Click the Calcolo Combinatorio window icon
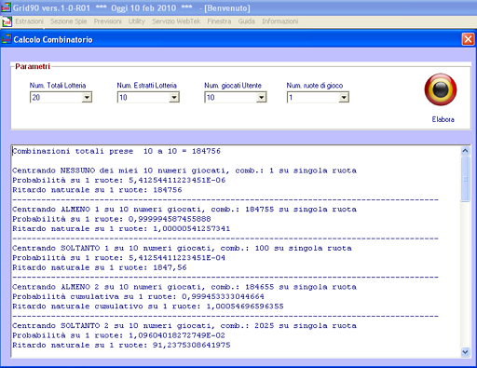The width and height of the screenshot is (477, 368). tap(7, 39)
